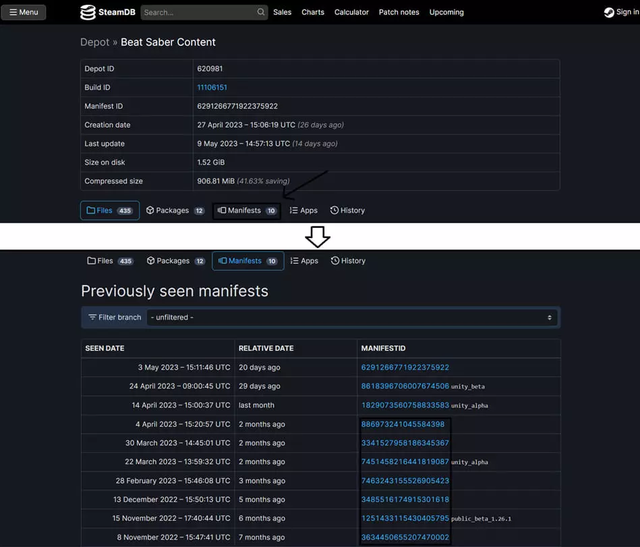Click the unity_beta branch label
The image size is (640, 547).
[x=468, y=386]
